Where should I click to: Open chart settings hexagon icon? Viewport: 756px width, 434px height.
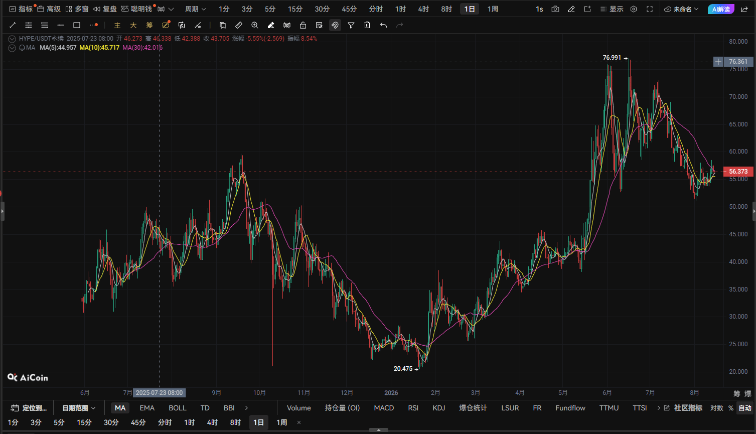634,9
